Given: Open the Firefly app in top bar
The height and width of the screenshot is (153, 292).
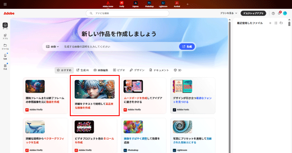Looking at the screenshot, I should click(122, 4).
